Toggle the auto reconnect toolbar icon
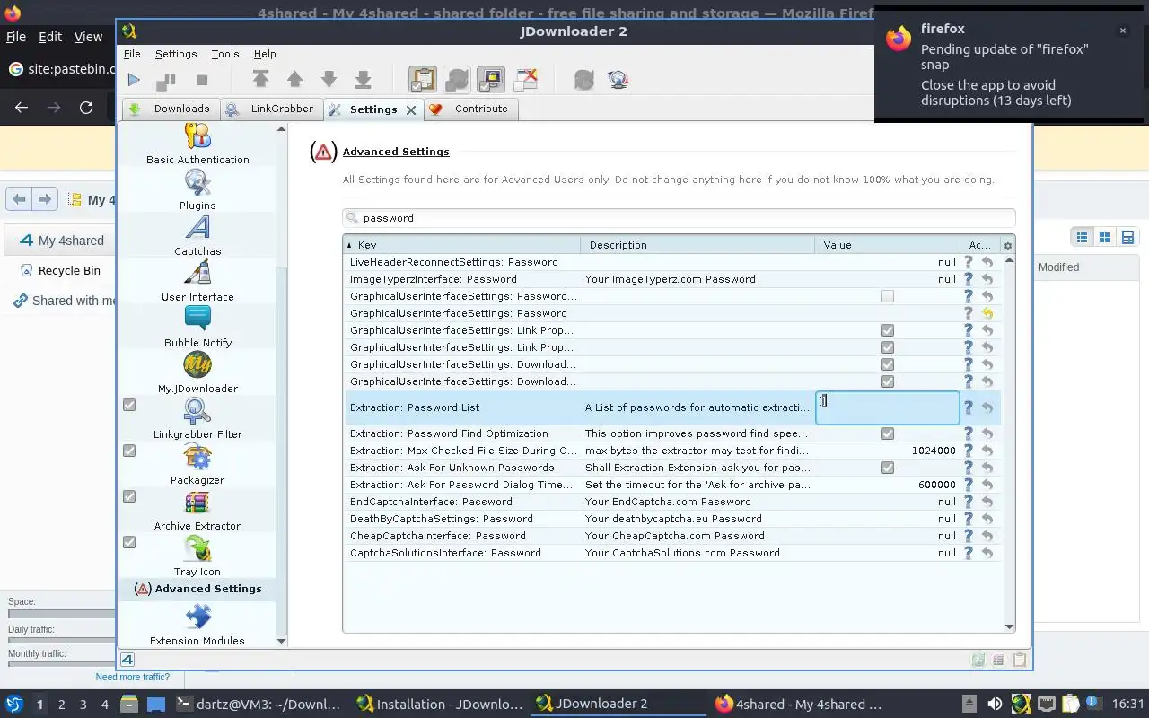This screenshot has width=1149, height=718. [x=456, y=80]
